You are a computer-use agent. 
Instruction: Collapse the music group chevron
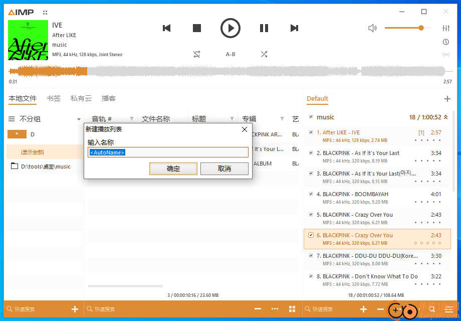coord(445,117)
